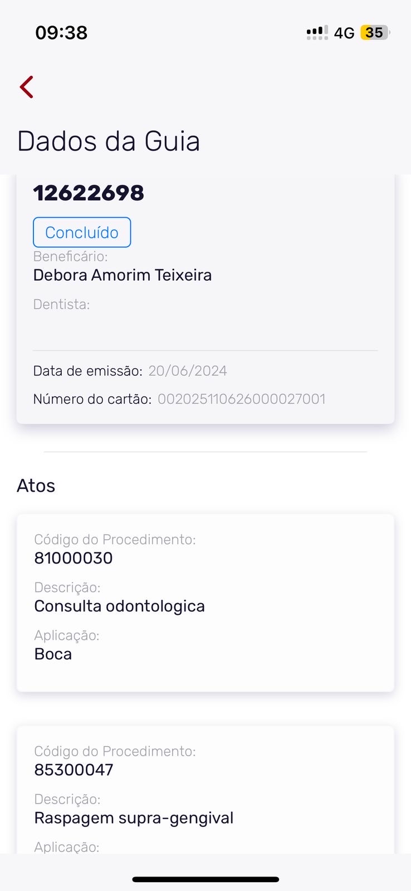The image size is (411, 891).
Task: Tap the red back arrow
Action: click(27, 87)
